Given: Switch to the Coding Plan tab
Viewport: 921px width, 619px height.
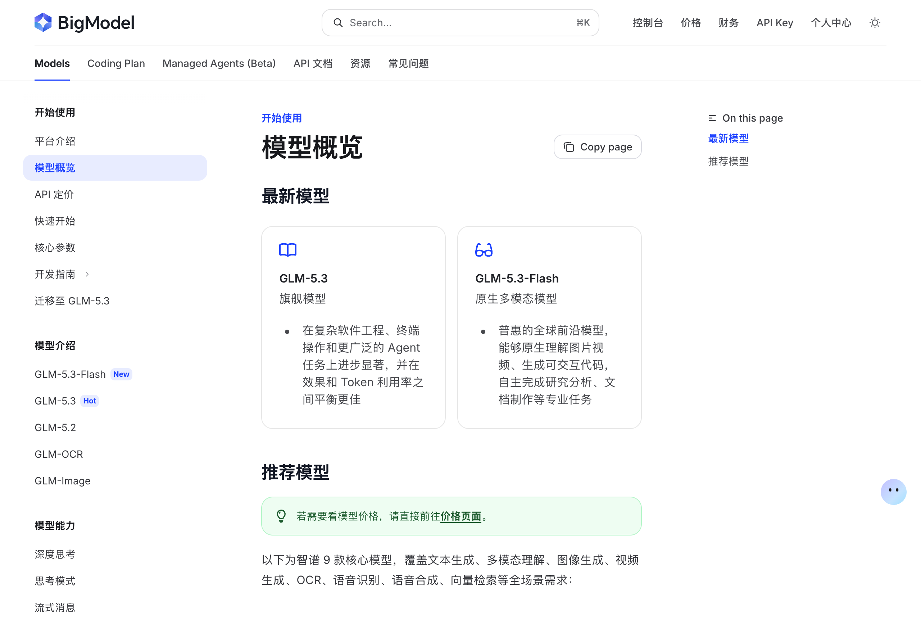Looking at the screenshot, I should [x=116, y=64].
